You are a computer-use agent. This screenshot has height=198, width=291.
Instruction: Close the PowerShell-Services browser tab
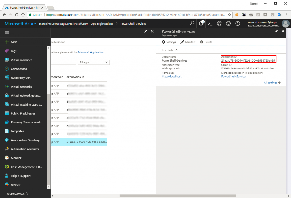click(x=42, y=8)
